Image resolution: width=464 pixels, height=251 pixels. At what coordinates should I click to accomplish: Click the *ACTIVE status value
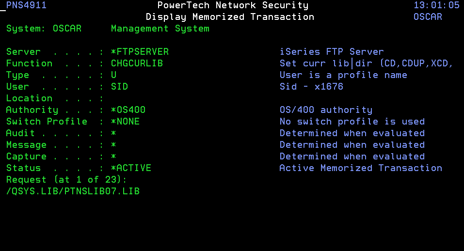pyautogui.click(x=131, y=168)
